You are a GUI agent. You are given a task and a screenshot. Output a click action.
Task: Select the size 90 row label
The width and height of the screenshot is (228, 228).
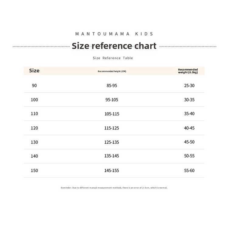coord(34,86)
